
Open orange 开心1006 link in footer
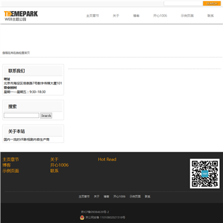coord(59,165)
